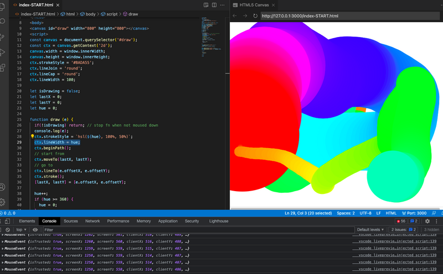Click the Port: 3000 status bar button
Viewport: 443px width, 274px height.
[x=413, y=213]
